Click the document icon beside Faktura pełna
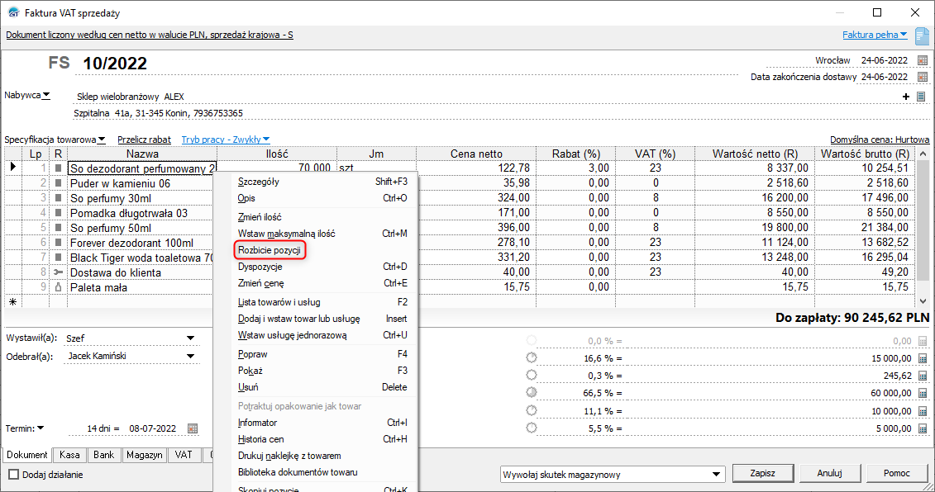Image resolution: width=935 pixels, height=492 pixels. point(922,35)
